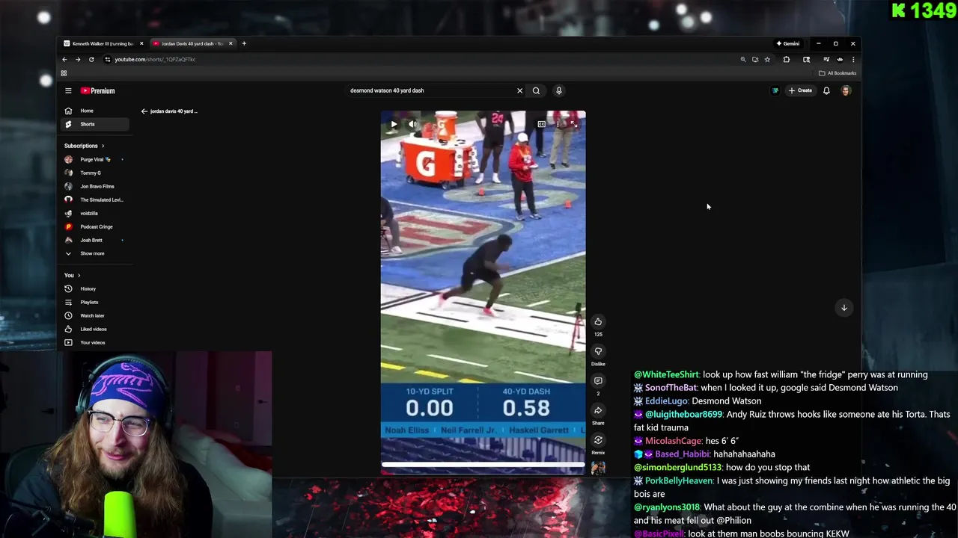Open Tommy G subscription

coord(94,173)
